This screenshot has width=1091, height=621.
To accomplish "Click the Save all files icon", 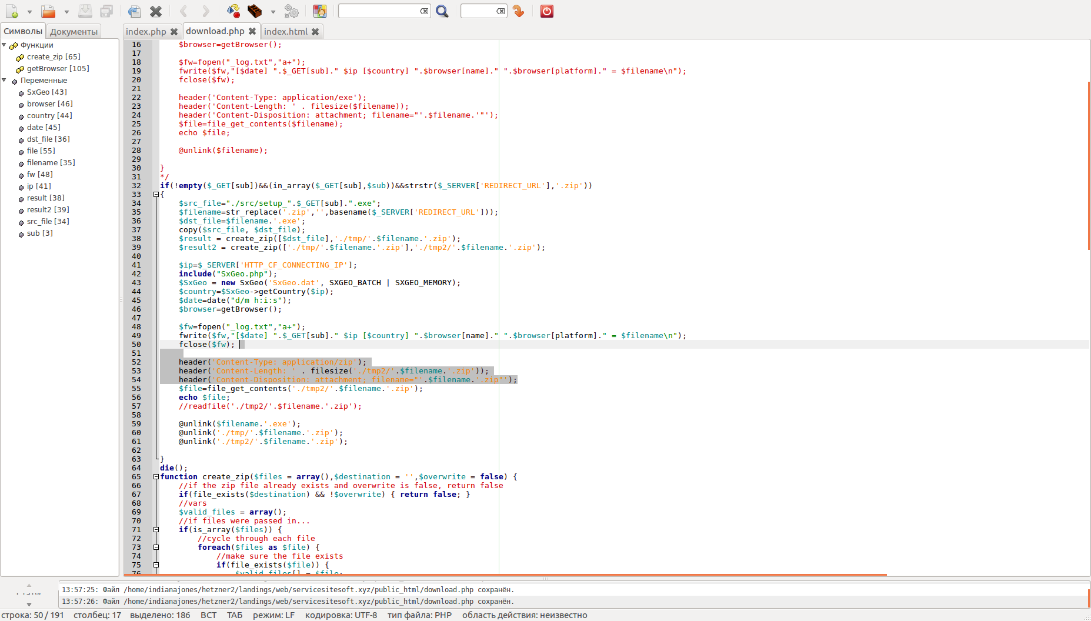I will (106, 11).
